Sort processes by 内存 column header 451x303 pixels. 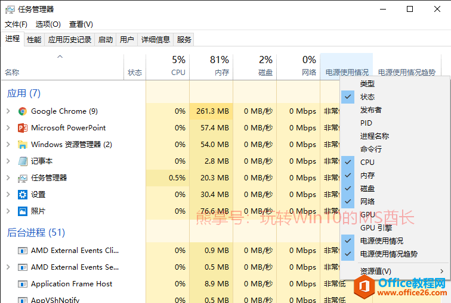coord(211,65)
